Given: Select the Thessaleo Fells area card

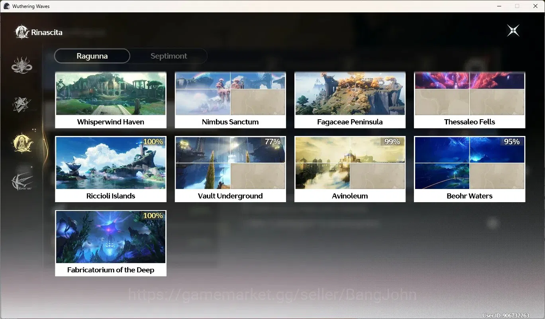Looking at the screenshot, I should [469, 100].
